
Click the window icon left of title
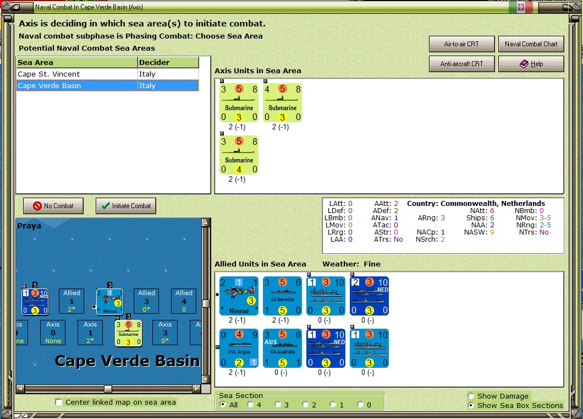coord(16,7)
